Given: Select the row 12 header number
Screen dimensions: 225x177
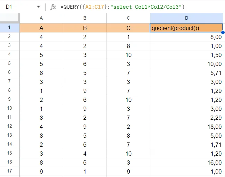Looking at the screenshot, I should [9, 126].
